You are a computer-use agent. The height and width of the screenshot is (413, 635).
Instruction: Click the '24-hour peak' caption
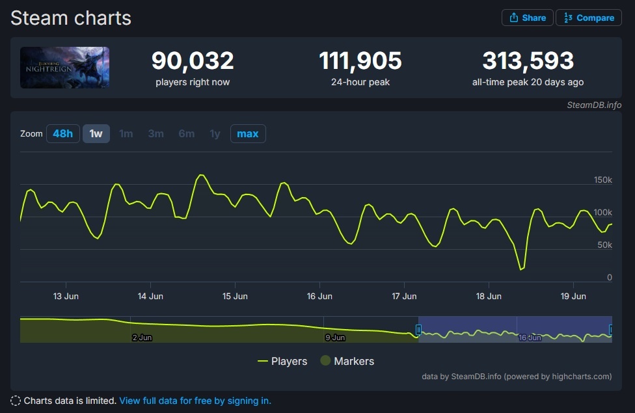(360, 82)
